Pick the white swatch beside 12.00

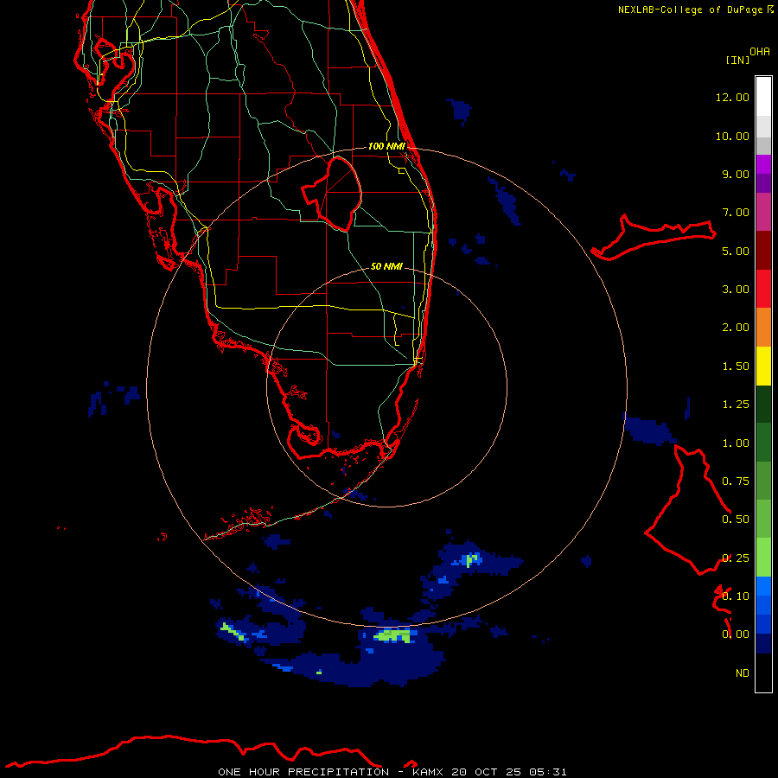coord(763,97)
